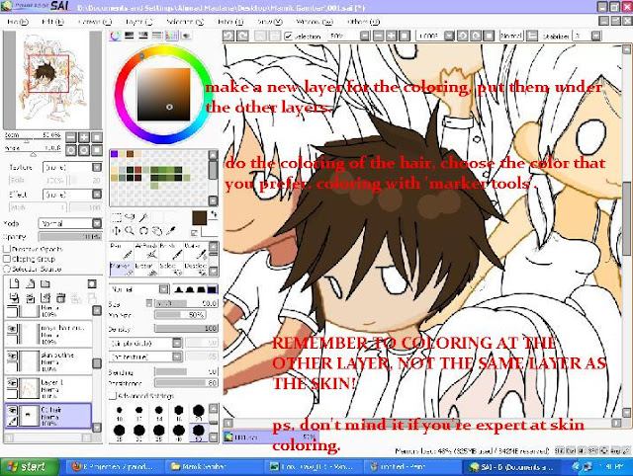The width and height of the screenshot is (633, 476).
Task: Open the Selection menu
Action: 185,22
